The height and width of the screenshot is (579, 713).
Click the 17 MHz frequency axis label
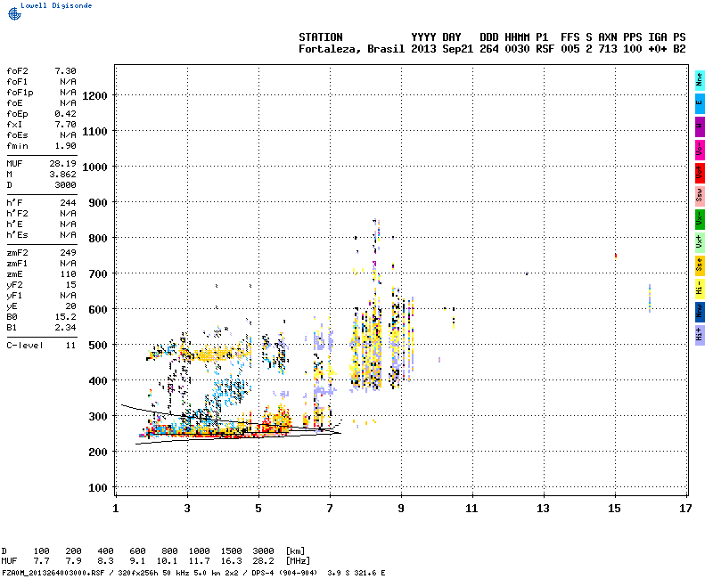coord(685,508)
